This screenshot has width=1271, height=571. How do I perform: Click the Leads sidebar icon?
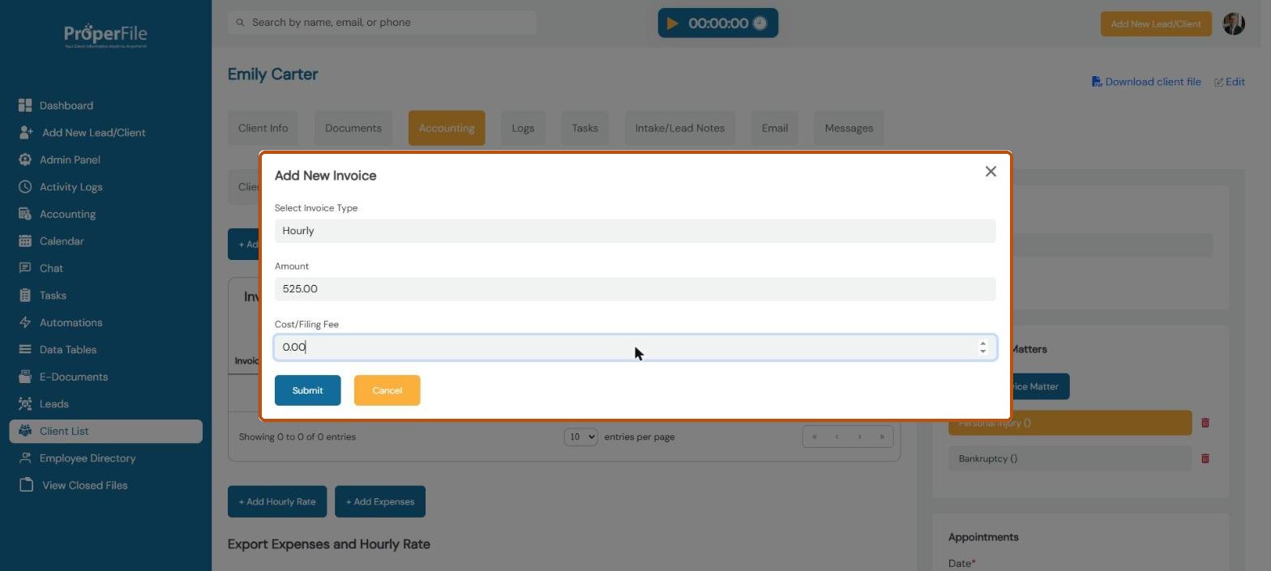[x=25, y=403]
